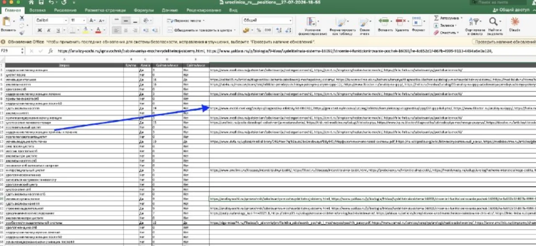This screenshot has height=246, width=536.
Task: Toggle Bold (Ж) formatting
Action: (40, 30)
